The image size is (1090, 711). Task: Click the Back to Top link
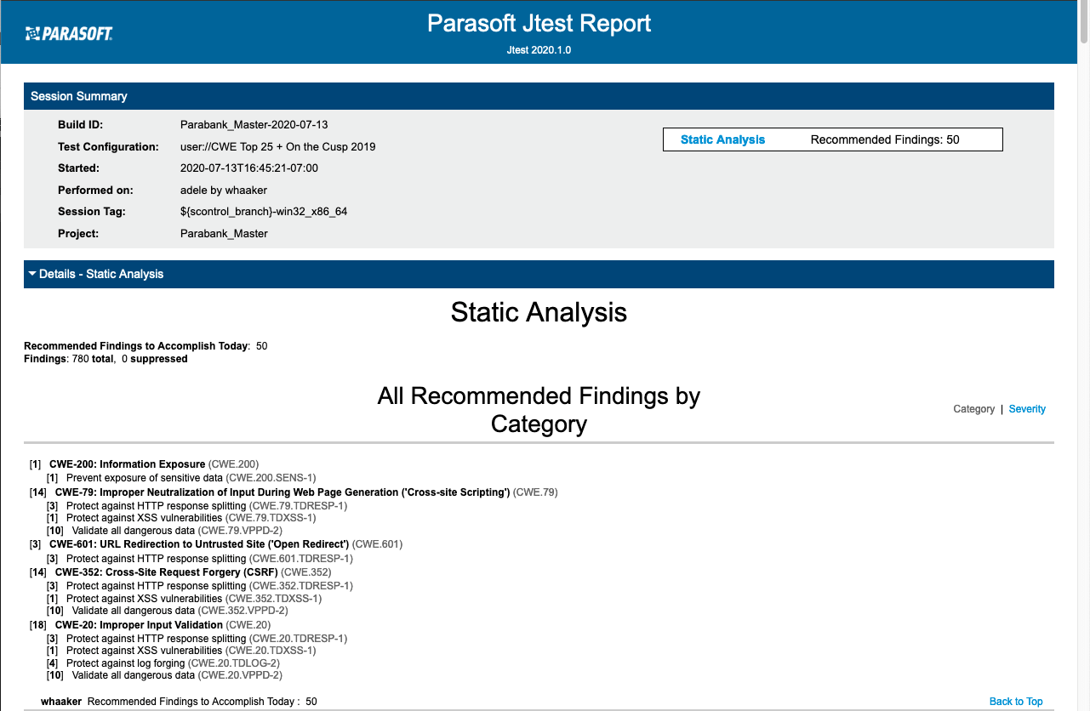[1015, 702]
